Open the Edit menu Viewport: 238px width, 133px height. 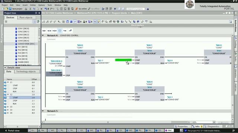tap(12, 5)
